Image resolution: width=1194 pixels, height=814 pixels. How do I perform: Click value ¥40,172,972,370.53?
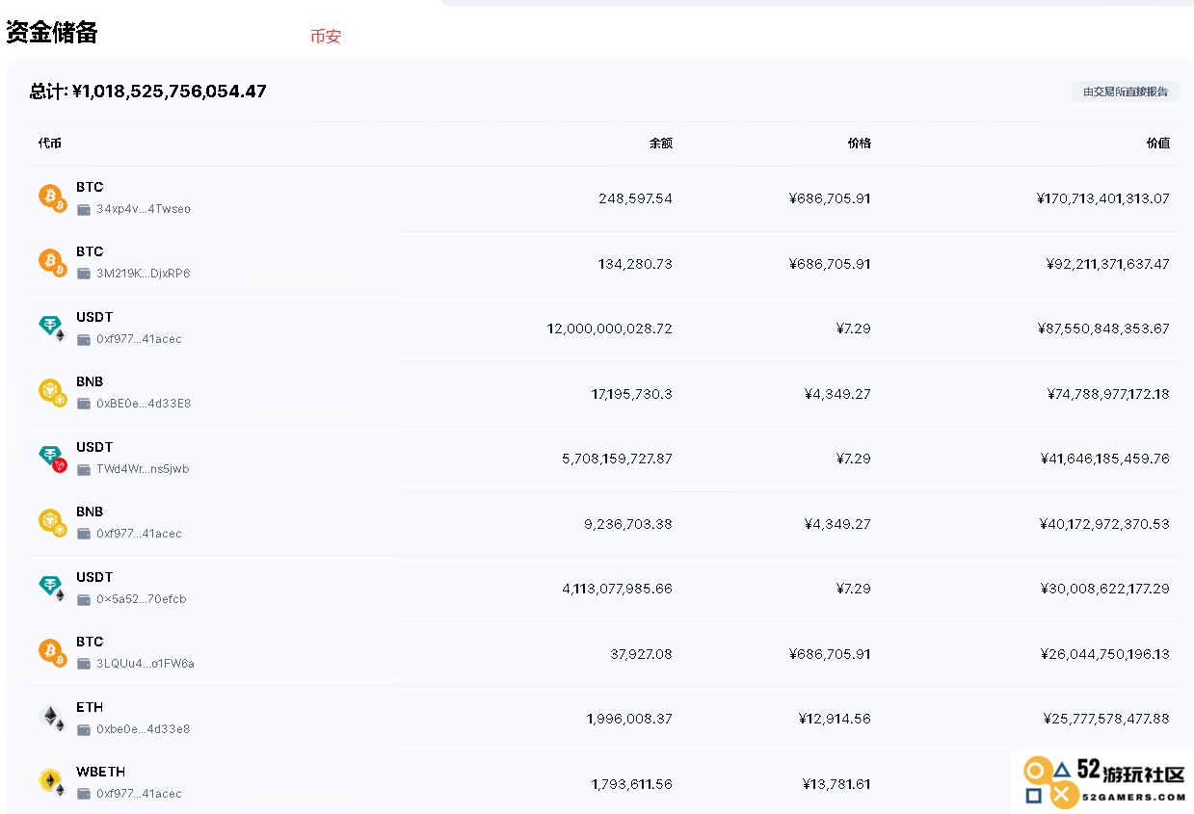(x=1105, y=524)
